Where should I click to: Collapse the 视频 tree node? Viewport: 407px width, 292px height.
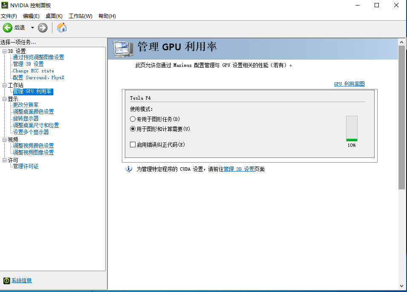click(x=4, y=140)
